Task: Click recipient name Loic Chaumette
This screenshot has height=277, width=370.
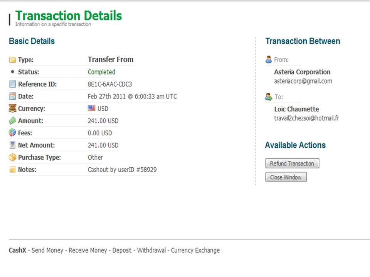Action: coord(296,109)
